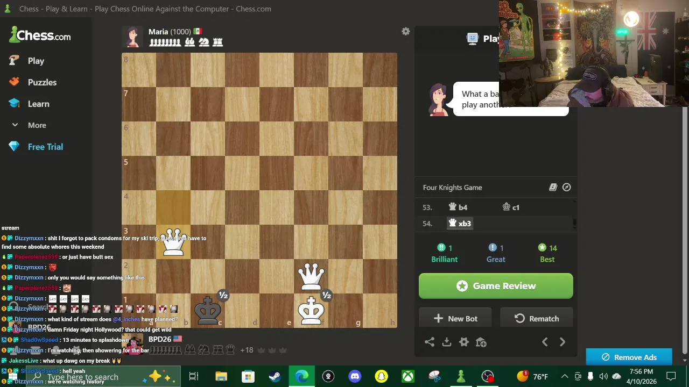Click the 76°F weather widget
Screen dimensions: 689x387
532,376
